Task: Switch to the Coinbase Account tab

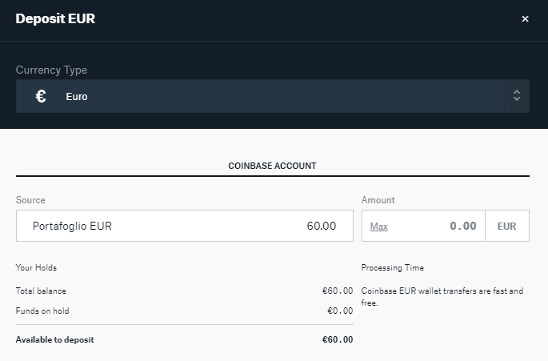Action: pos(272,166)
